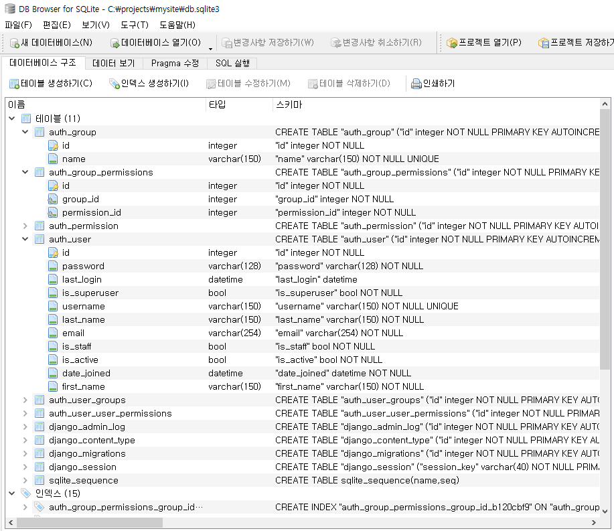The height and width of the screenshot is (531, 614).
Task: Click the foreign key icon of permission_id
Action: pos(52,213)
